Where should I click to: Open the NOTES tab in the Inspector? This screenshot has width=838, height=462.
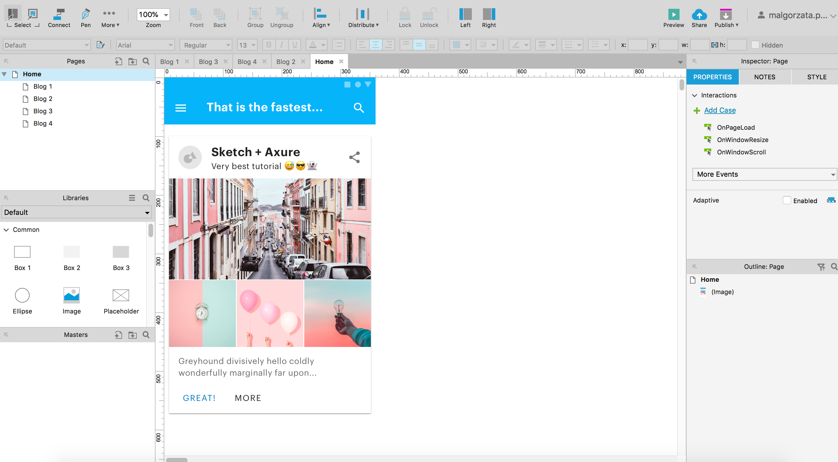point(764,77)
